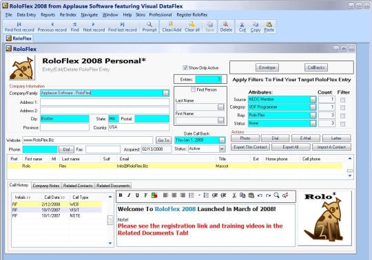The image size is (372, 260).
Task: Click the find magnifier in note editor
Action: [276, 195]
